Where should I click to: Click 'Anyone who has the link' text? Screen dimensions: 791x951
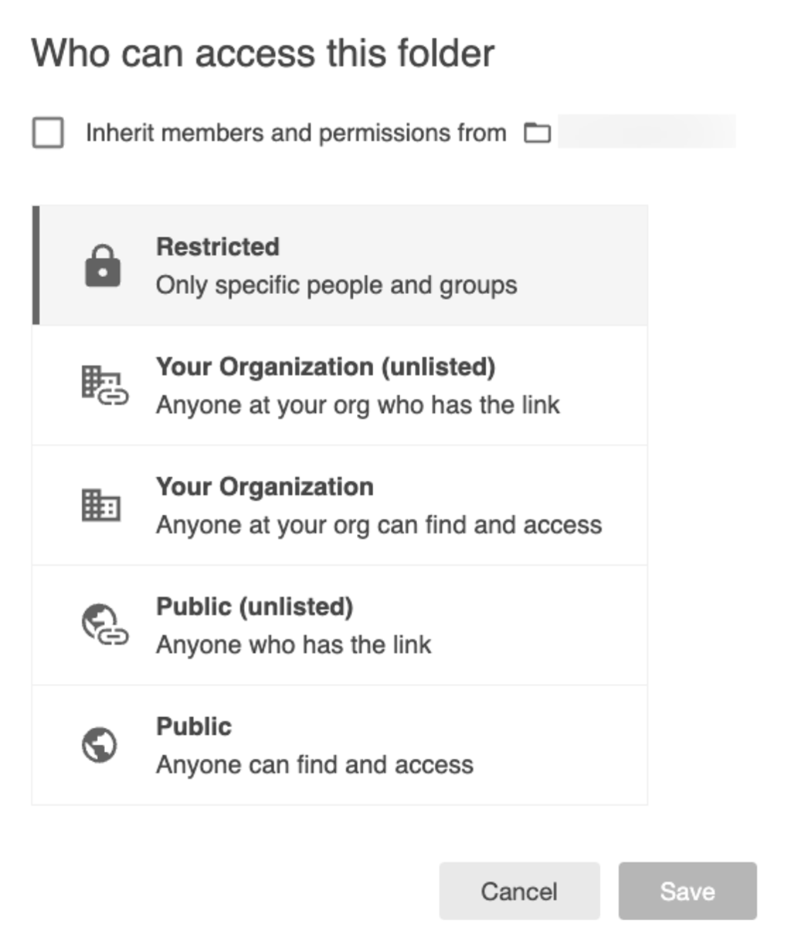pos(294,645)
